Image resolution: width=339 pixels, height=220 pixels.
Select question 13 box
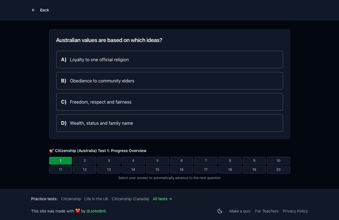point(109,170)
